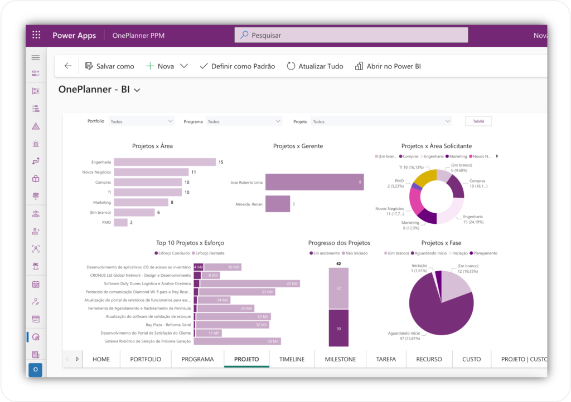Go back with the left arrow
This screenshot has height=402, width=571.
click(68, 66)
